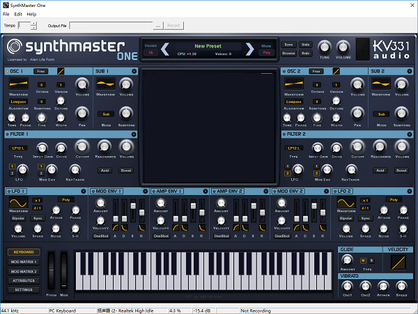This screenshot has width=418, height=314.
Task: Click the Redo button
Action: pos(306,54)
